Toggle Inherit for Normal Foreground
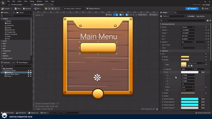This screenshot has height=119, width=212. point(200,99)
